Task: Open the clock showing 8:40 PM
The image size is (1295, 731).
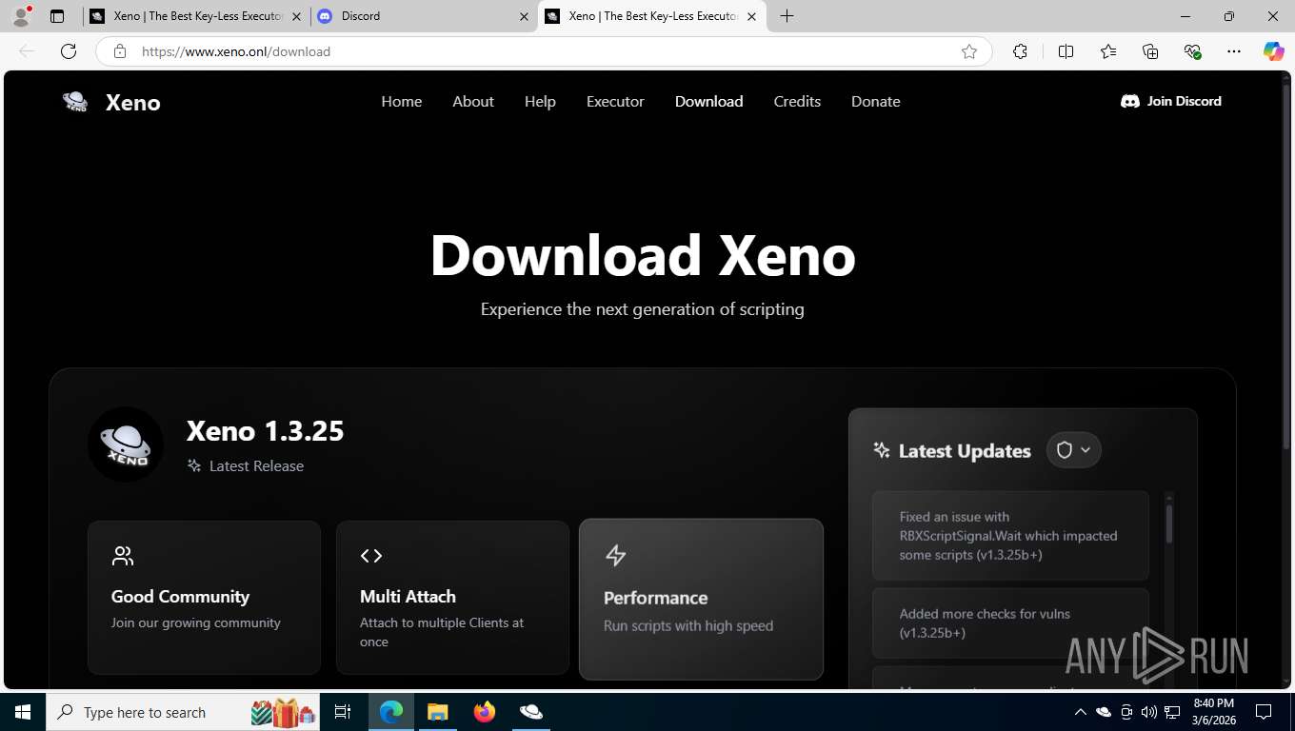Action: (1213, 712)
